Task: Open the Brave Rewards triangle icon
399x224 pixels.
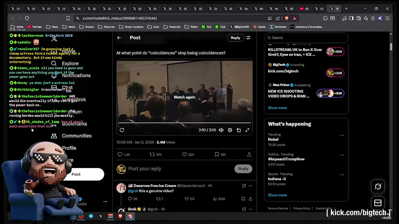Action: pos(294,18)
